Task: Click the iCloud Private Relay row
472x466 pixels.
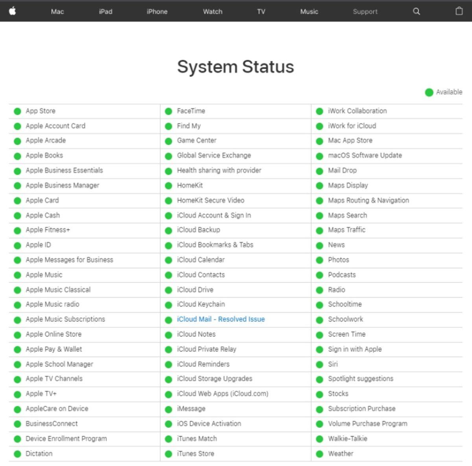Action: (207, 349)
